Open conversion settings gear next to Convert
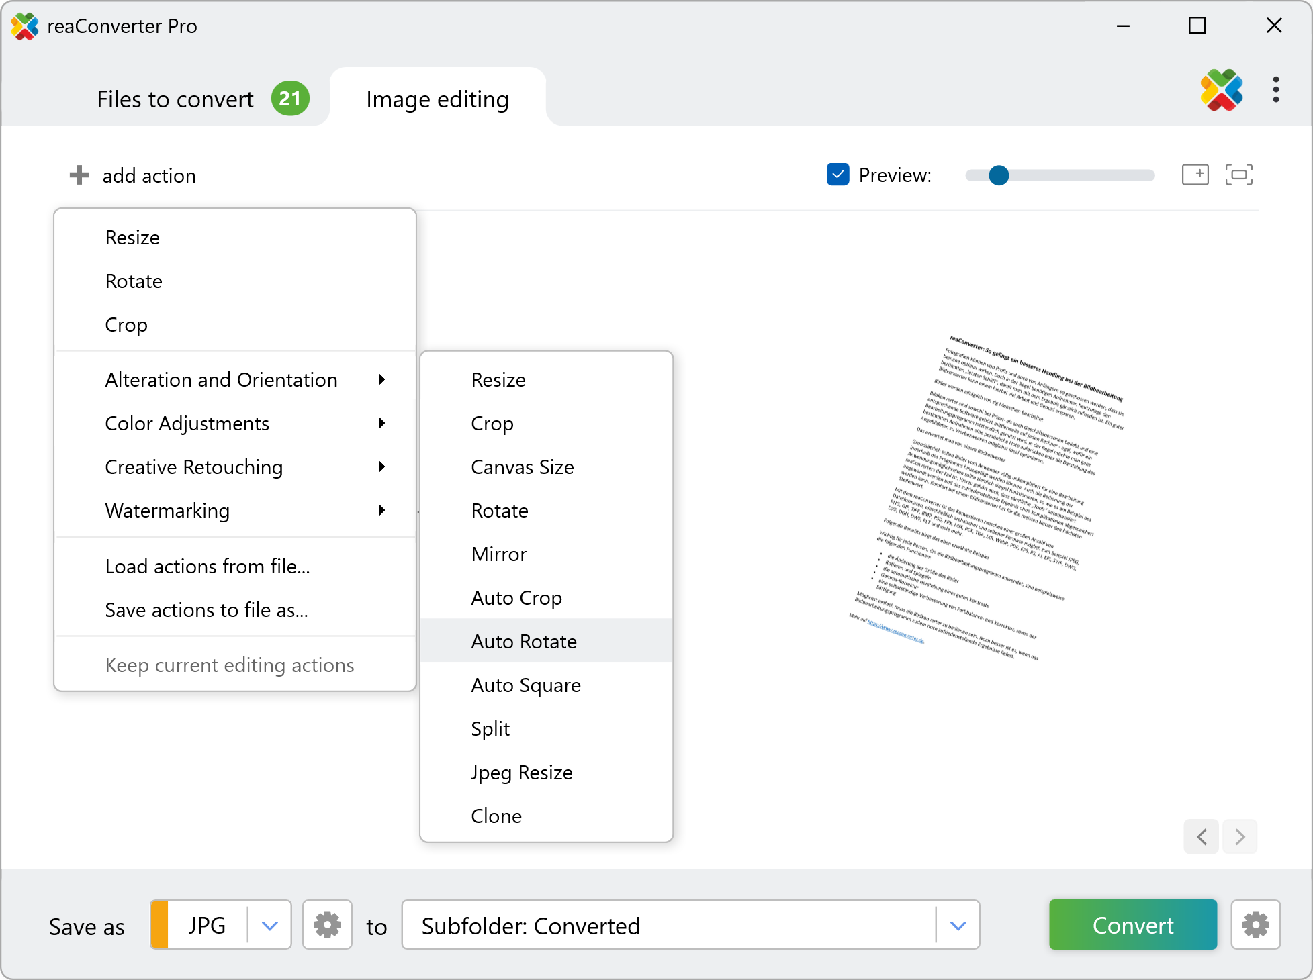 (1255, 925)
